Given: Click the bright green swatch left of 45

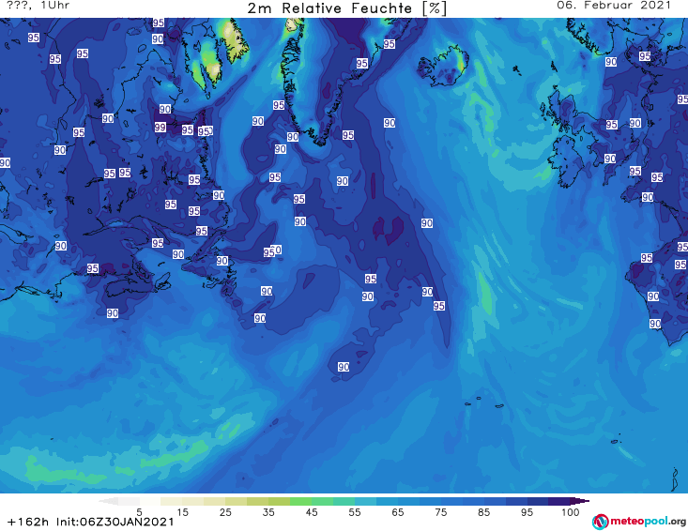Looking at the screenshot, I should click(300, 501).
